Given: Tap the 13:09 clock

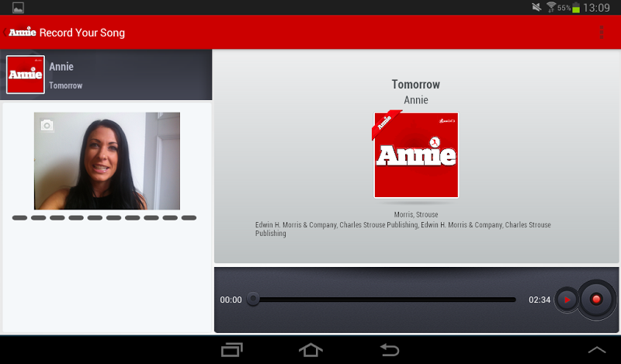Looking at the screenshot, I should (596, 8).
